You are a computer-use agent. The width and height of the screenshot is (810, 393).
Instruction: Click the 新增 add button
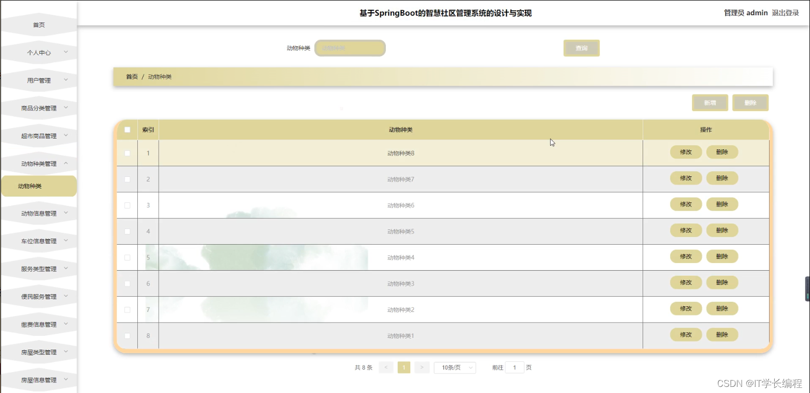pos(710,102)
